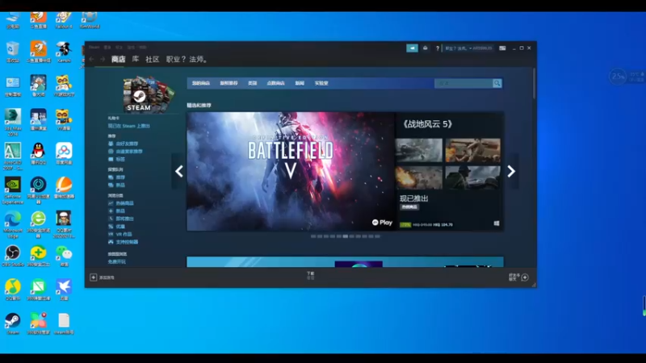This screenshot has height=363, width=646.
Task: Open 实验室 labs in store navigation
Action: coord(321,83)
